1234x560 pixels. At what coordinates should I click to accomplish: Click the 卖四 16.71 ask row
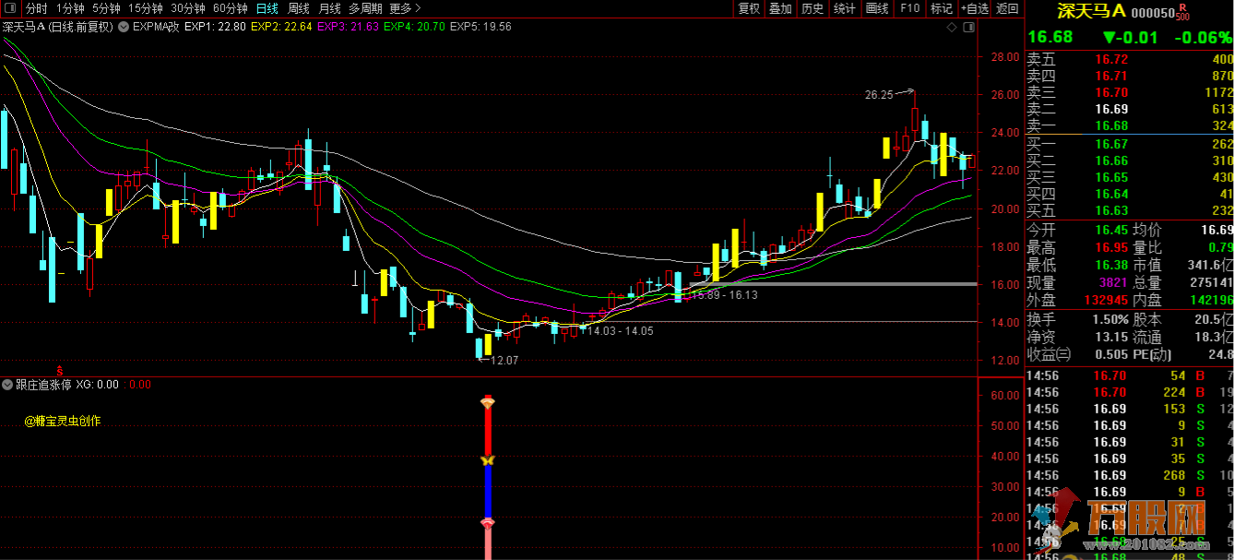point(1129,76)
